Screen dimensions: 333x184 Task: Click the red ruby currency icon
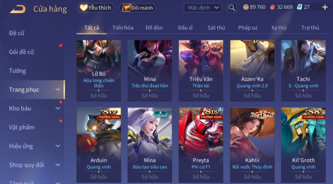click(x=272, y=7)
